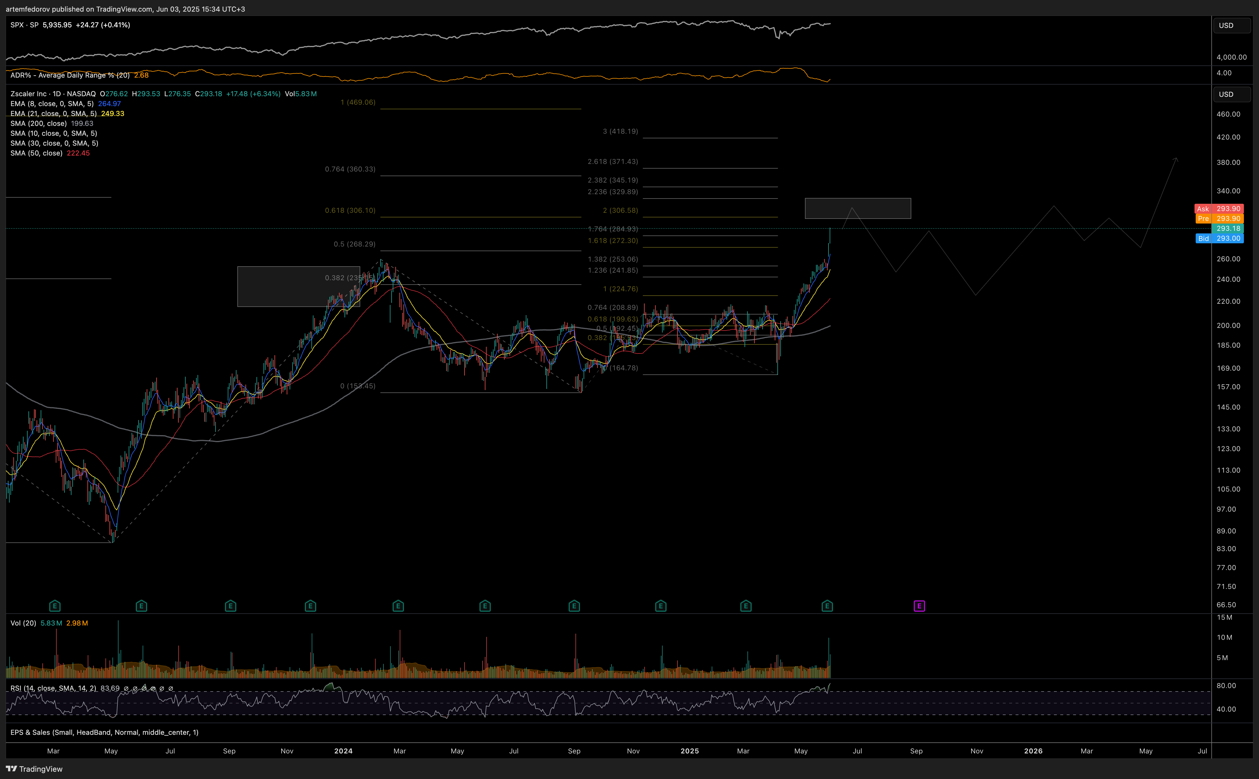This screenshot has height=779, width=1259.
Task: Click the Fibonacci label 3 (418.19)
Action: tap(620, 131)
